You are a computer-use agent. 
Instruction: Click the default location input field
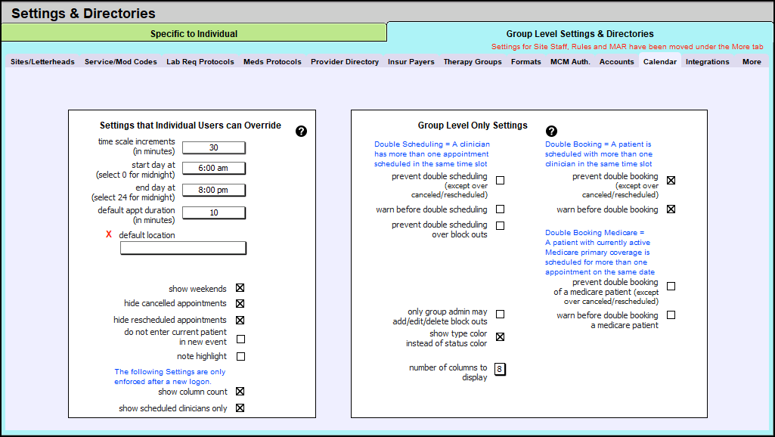183,248
